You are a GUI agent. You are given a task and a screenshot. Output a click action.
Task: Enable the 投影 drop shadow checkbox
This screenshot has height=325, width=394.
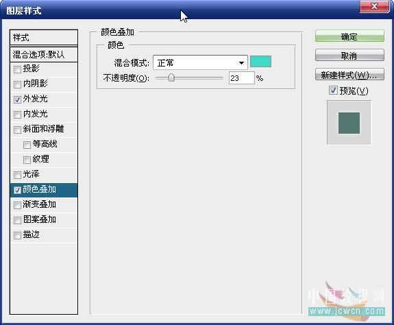point(17,69)
